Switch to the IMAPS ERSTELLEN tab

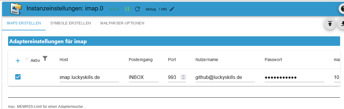point(24,23)
